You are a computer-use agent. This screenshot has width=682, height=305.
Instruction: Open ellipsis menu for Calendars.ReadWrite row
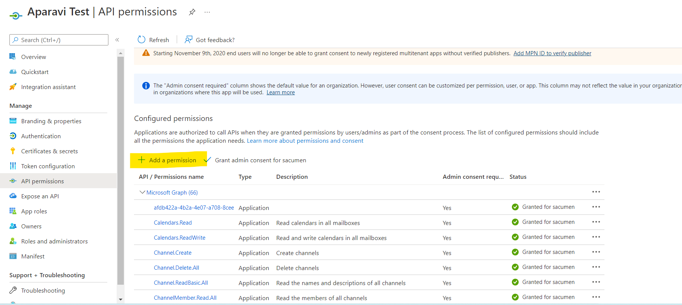pyautogui.click(x=596, y=237)
